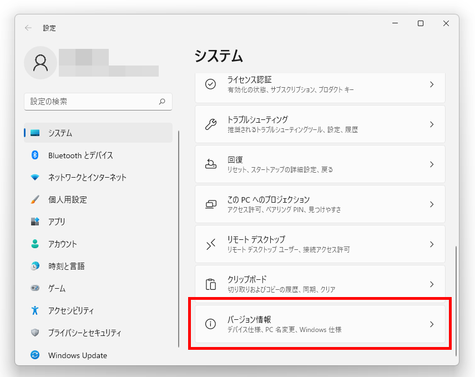The height and width of the screenshot is (377, 475).
Task: Open アクセシビリティ settings
Action: pyautogui.click(x=98, y=310)
